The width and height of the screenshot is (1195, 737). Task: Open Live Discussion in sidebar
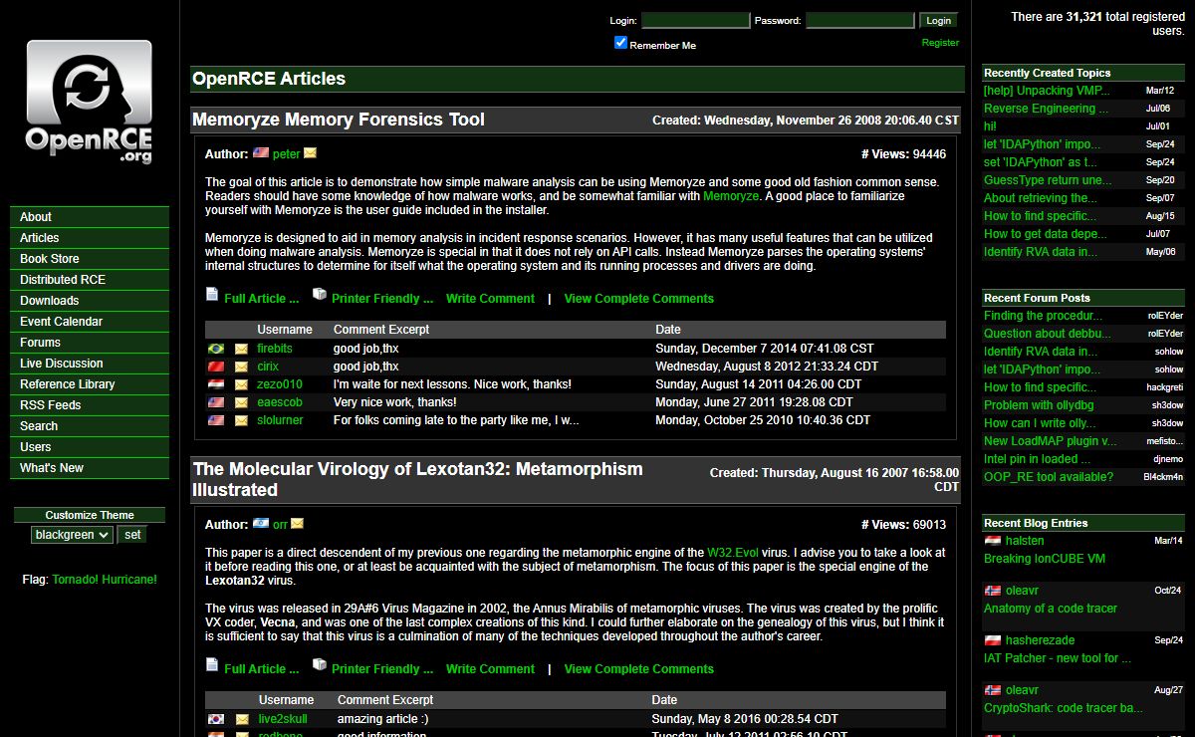pyautogui.click(x=90, y=364)
